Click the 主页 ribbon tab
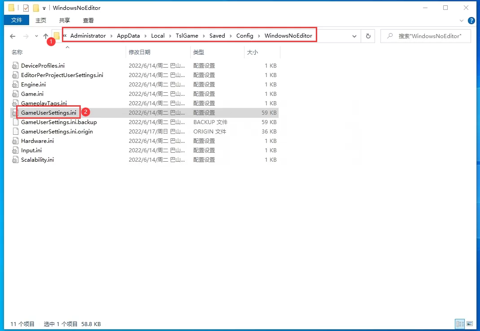The width and height of the screenshot is (480, 331). 40,20
